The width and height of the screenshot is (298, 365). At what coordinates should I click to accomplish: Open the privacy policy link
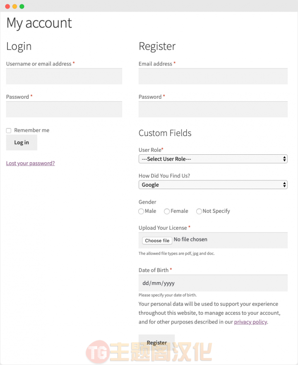(250, 322)
